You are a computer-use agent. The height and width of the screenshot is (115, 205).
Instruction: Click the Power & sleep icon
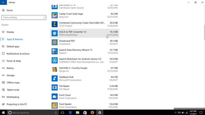[3, 61]
